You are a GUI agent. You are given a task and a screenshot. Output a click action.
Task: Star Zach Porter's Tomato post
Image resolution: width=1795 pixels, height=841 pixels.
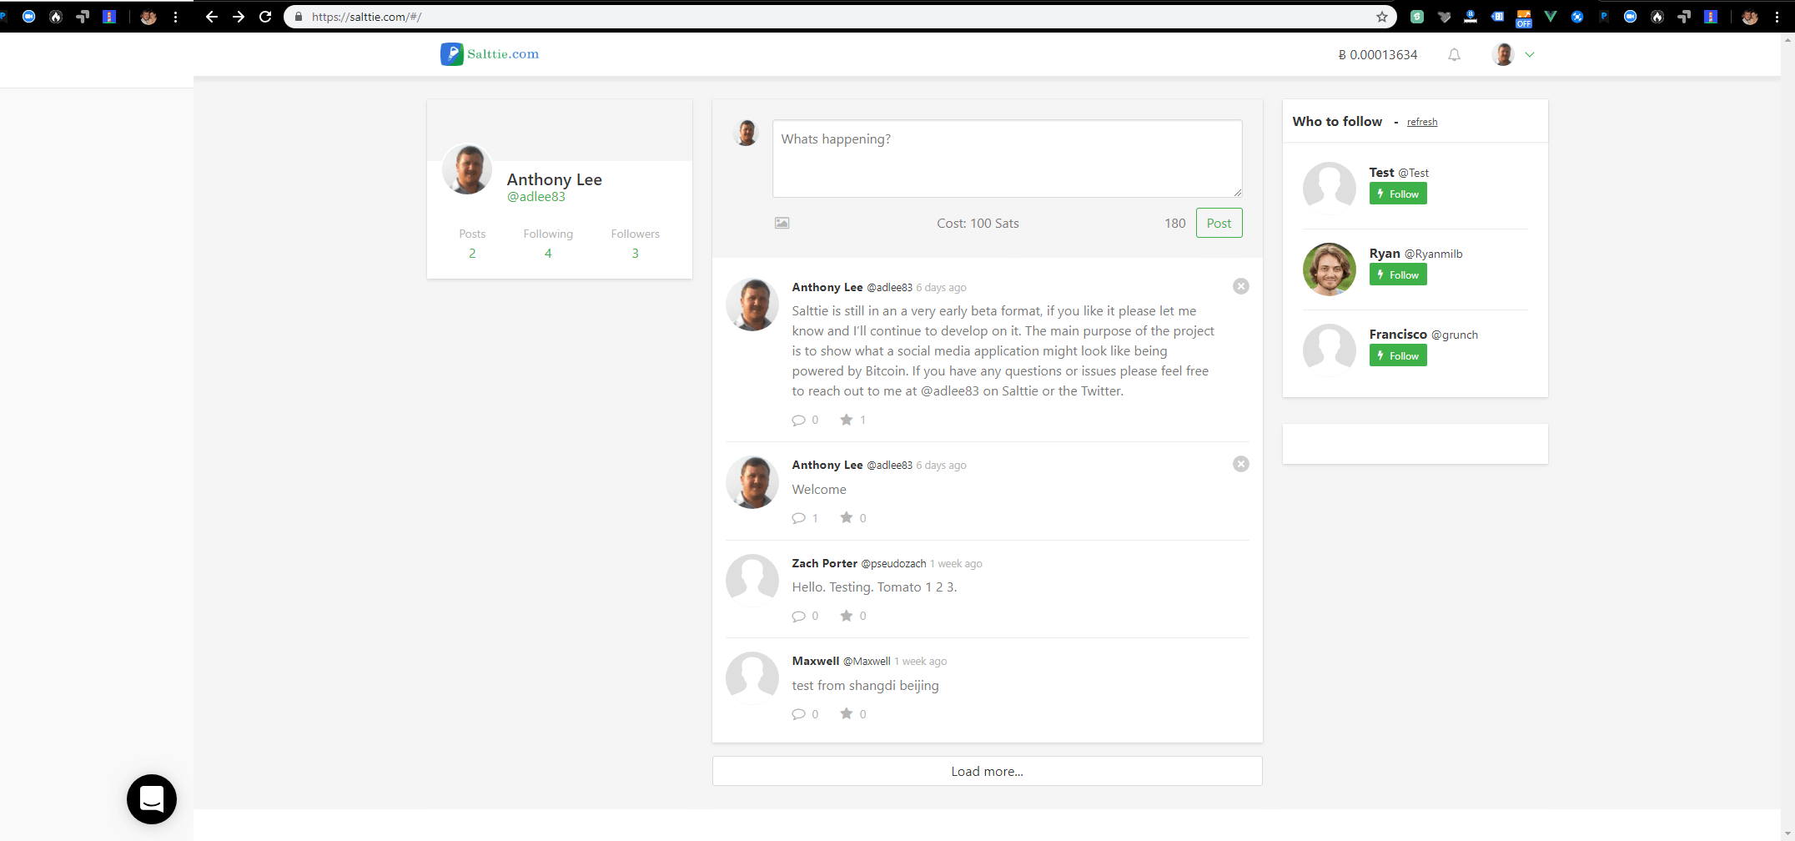[847, 616]
